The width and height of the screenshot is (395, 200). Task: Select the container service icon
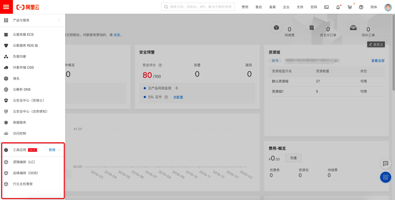[6, 123]
